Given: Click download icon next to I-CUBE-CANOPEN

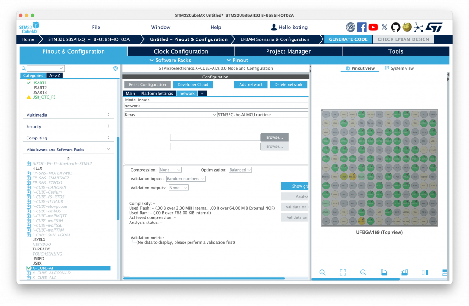Looking at the screenshot, I should pyautogui.click(x=29, y=187).
